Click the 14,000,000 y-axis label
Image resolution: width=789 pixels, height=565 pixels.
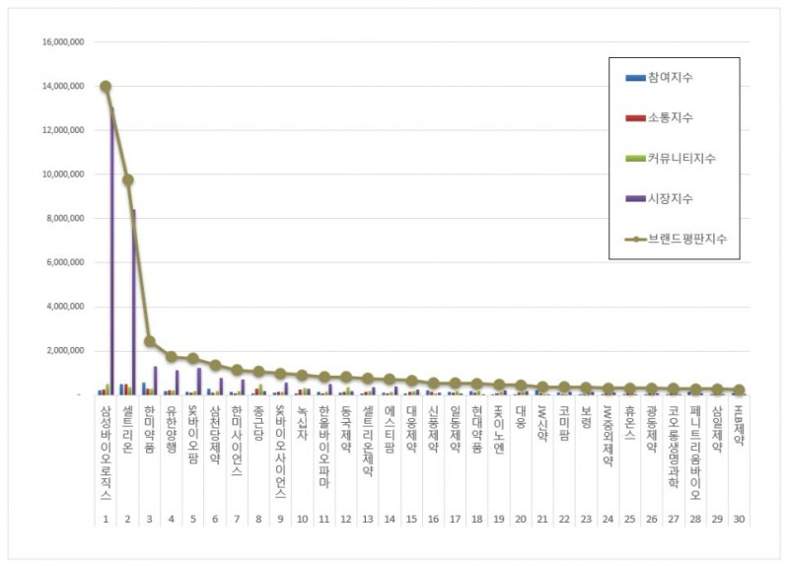point(63,86)
